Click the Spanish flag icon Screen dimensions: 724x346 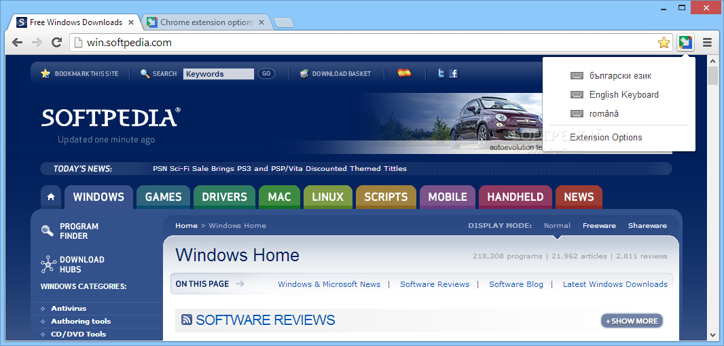(x=405, y=73)
